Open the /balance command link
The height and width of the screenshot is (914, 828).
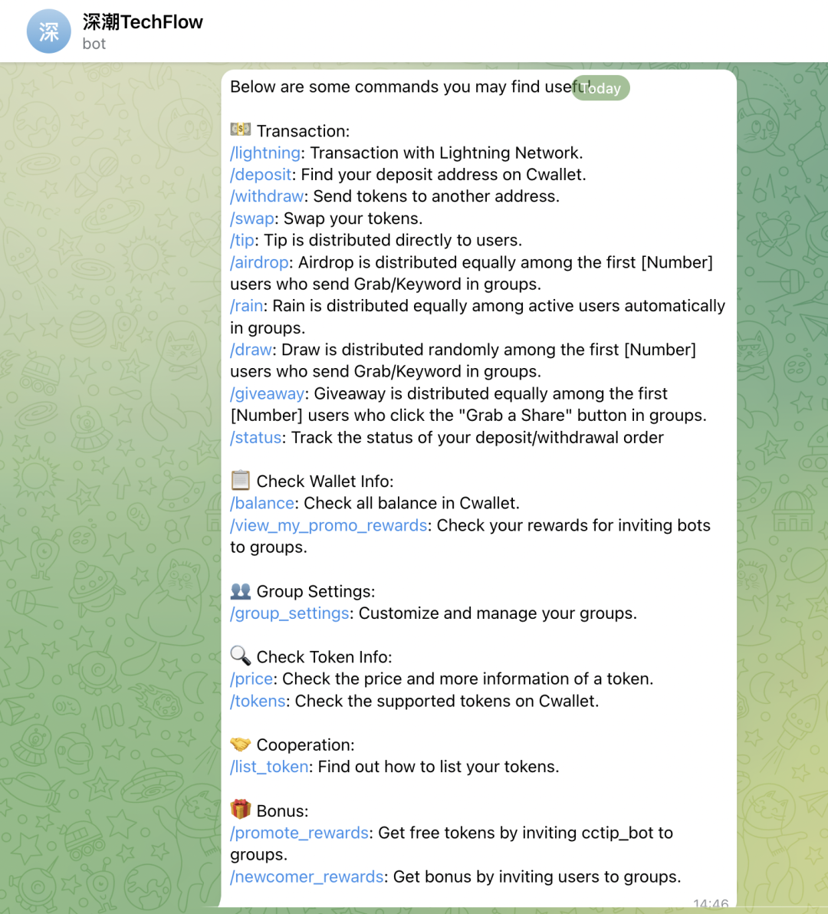point(261,503)
